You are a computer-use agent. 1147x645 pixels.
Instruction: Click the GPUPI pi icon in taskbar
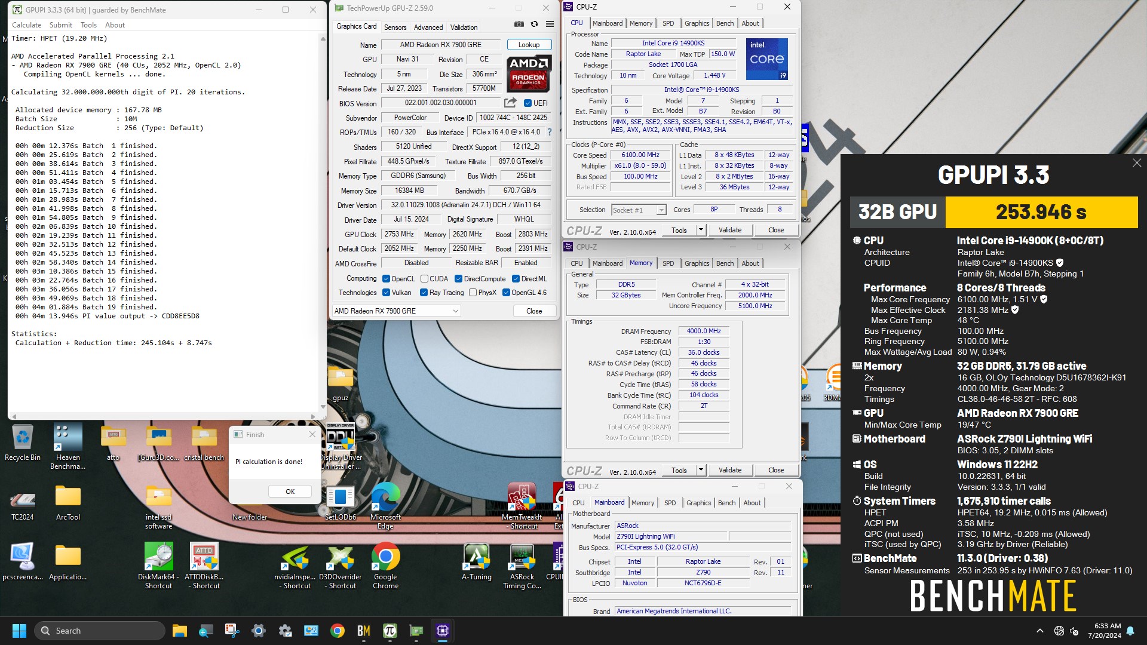coord(390,631)
